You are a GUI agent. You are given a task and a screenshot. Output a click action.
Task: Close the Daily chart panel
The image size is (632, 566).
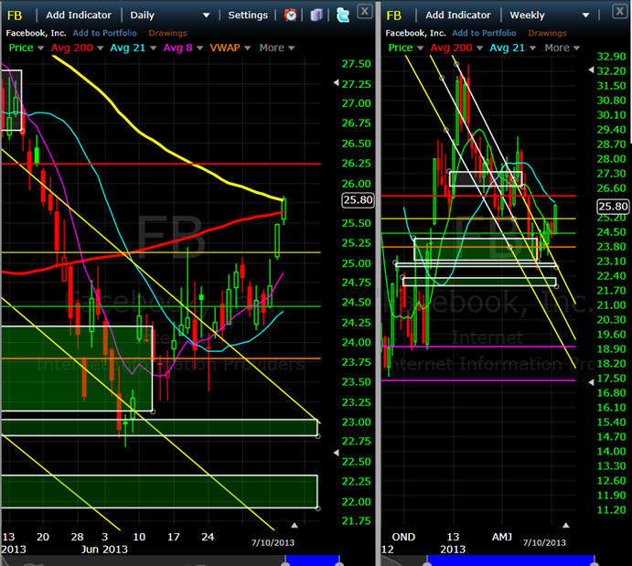point(364,11)
